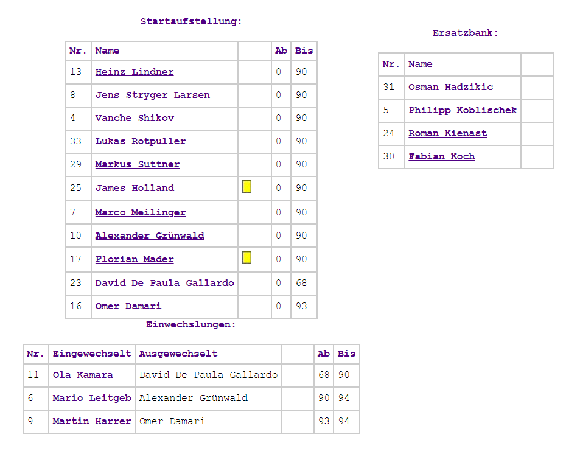Image resolution: width=580 pixels, height=454 pixels.
Task: Open Martin Harrer's player link
Action: coord(92,421)
